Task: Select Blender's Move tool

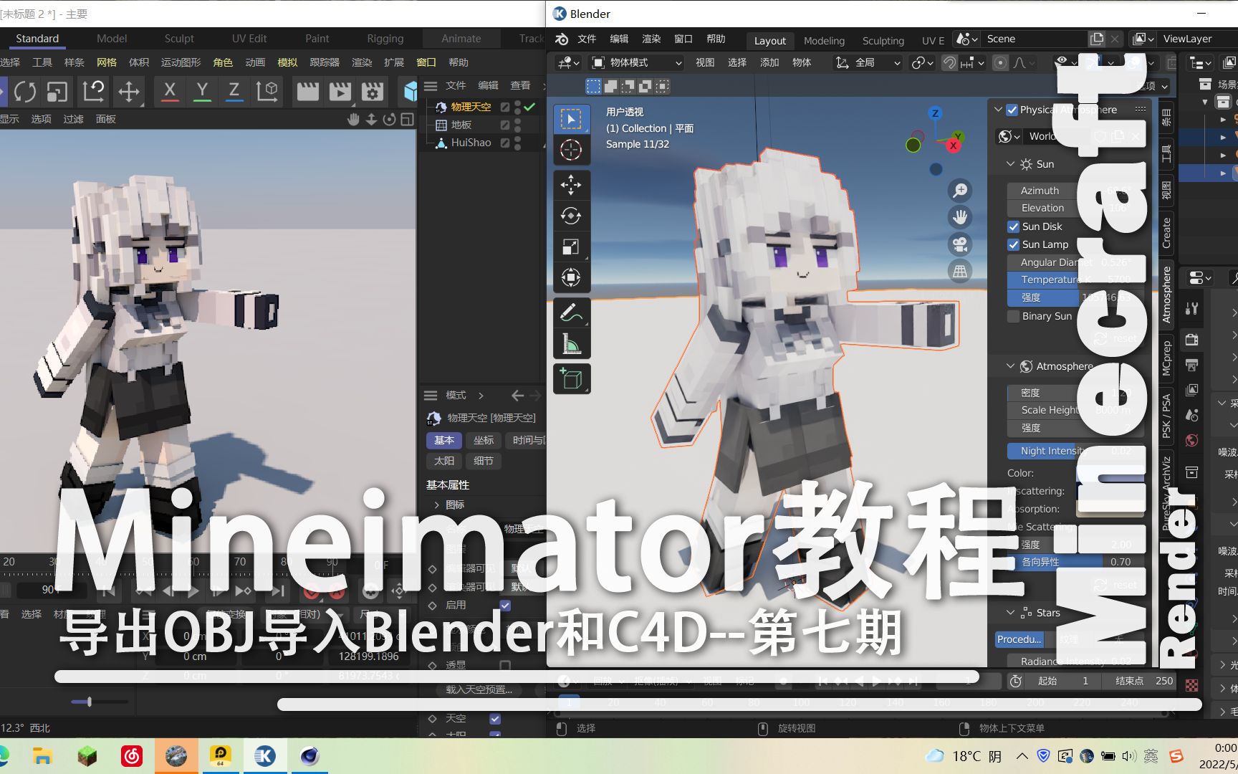Action: point(571,185)
